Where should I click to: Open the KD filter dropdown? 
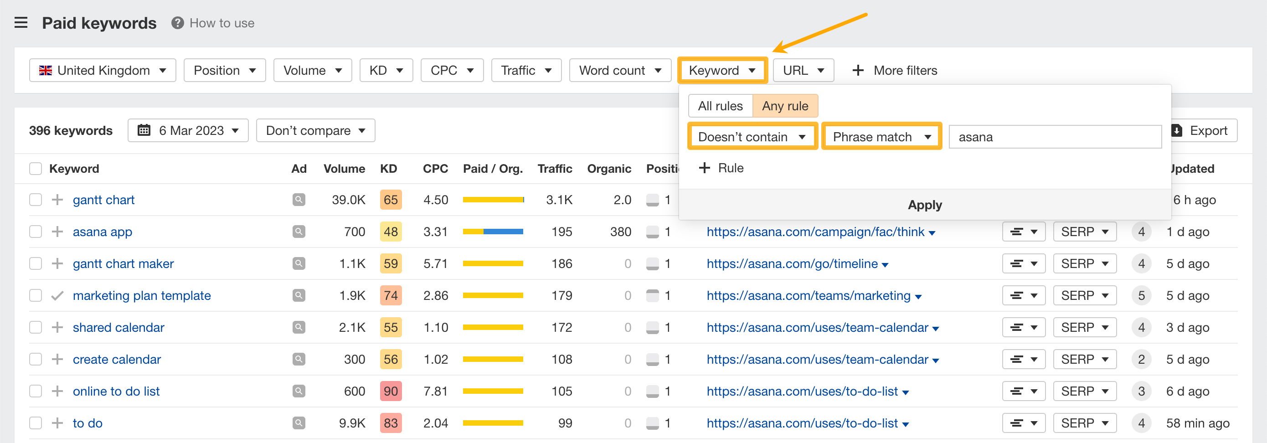tap(386, 70)
